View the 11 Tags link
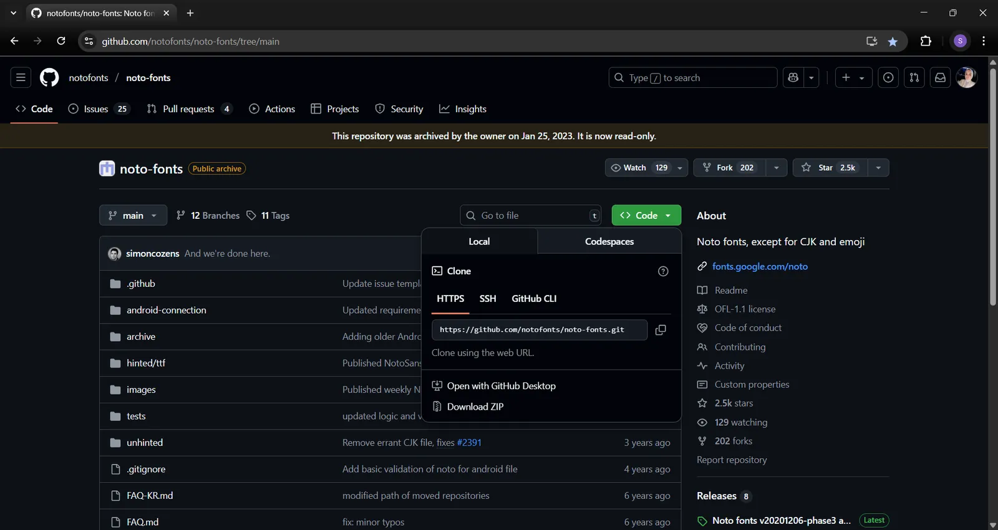The image size is (998, 530). pos(268,215)
